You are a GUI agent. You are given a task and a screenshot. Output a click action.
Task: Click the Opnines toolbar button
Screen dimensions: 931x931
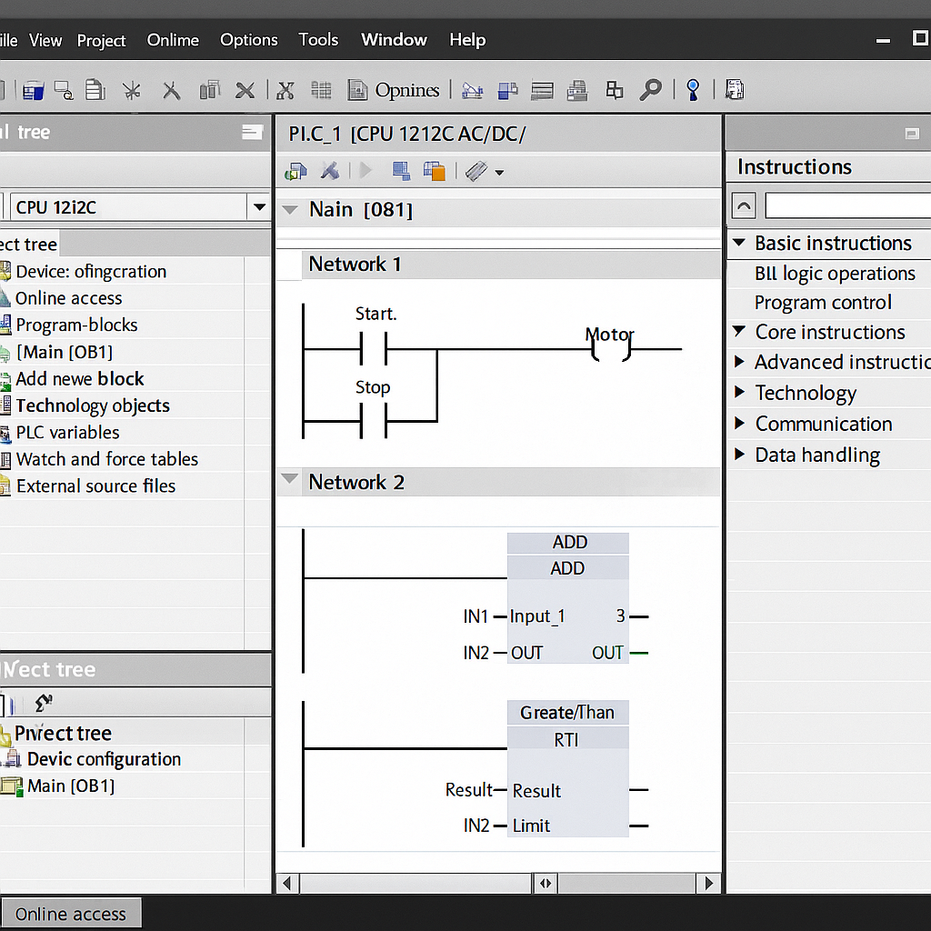coord(396,90)
